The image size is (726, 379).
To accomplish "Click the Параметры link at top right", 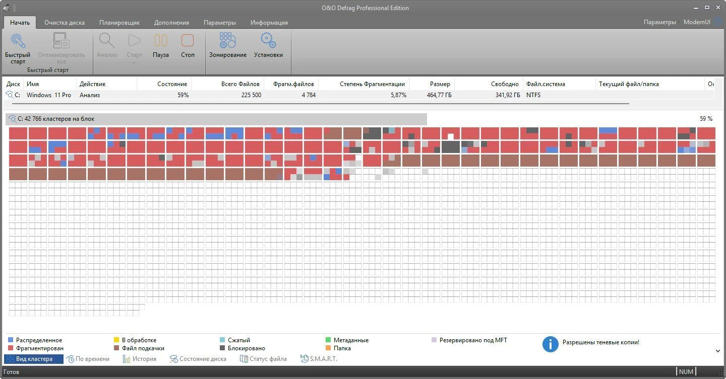I will (659, 22).
